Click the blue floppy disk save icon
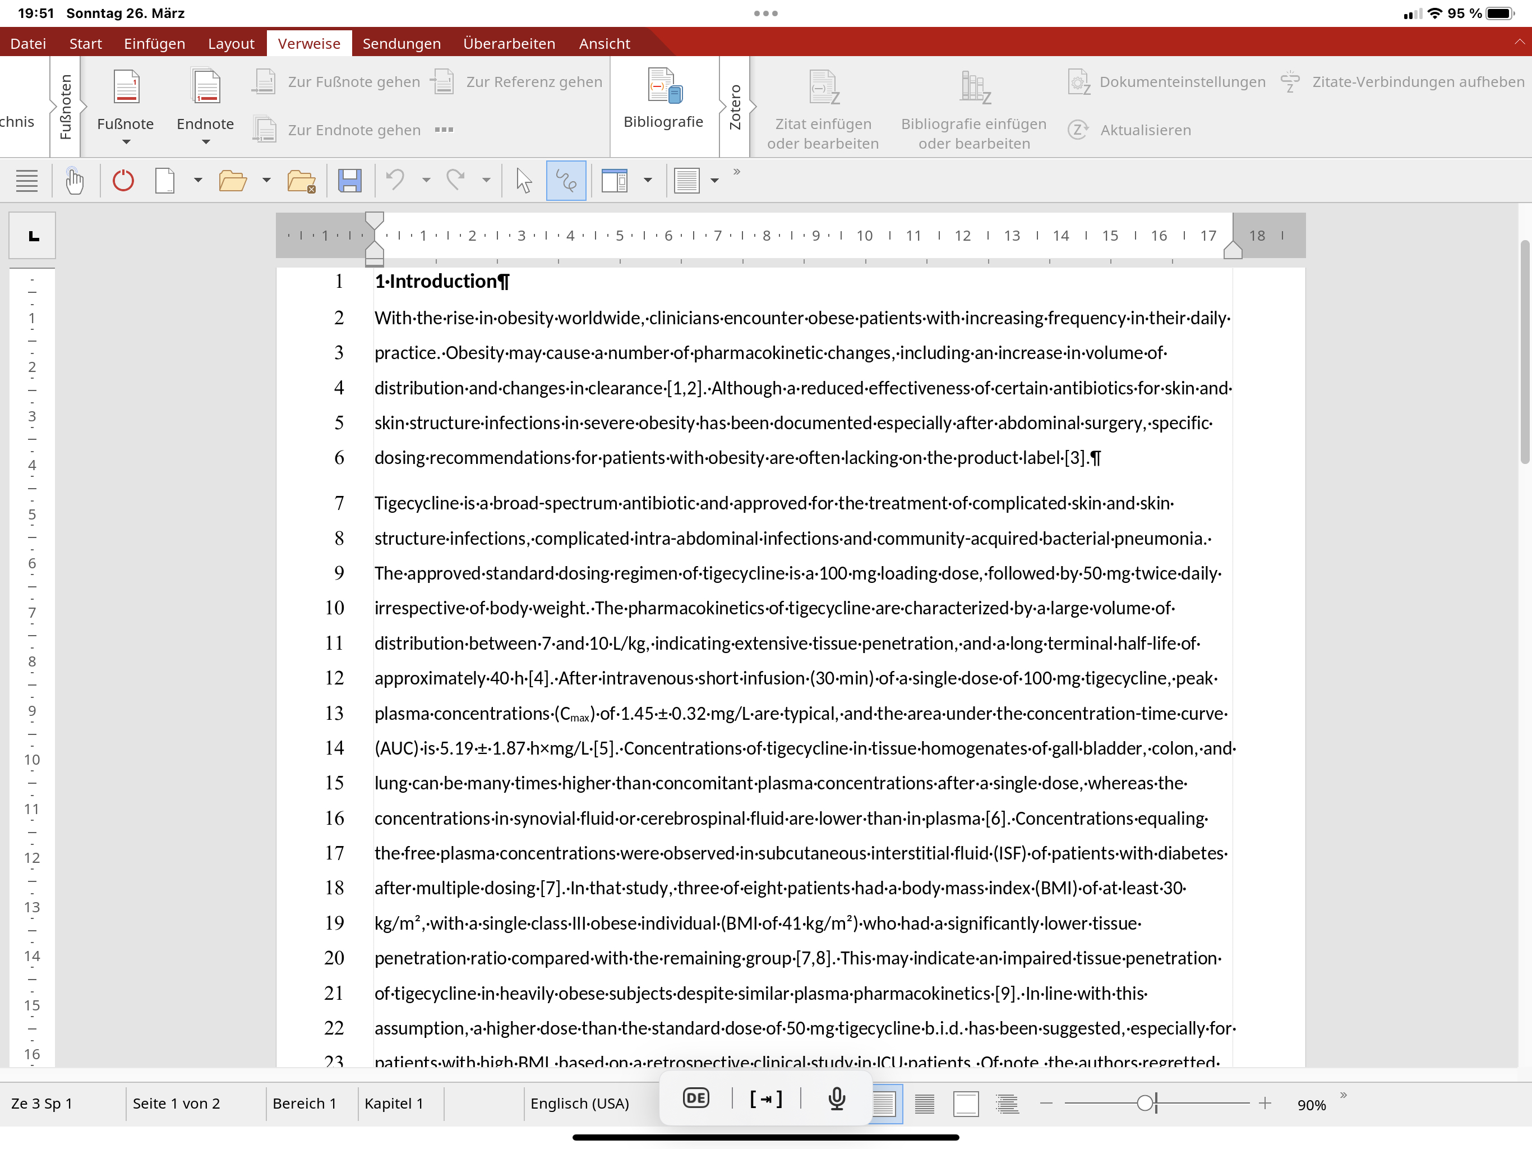 tap(350, 181)
